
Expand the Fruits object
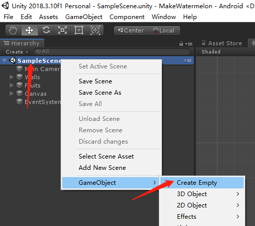point(11,85)
